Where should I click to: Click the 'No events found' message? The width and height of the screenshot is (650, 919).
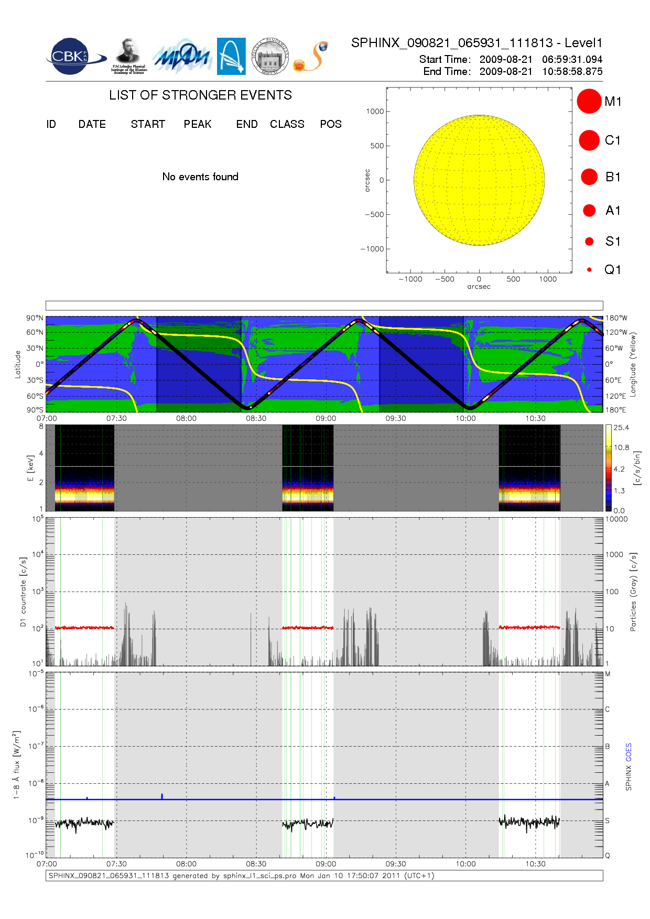click(200, 177)
